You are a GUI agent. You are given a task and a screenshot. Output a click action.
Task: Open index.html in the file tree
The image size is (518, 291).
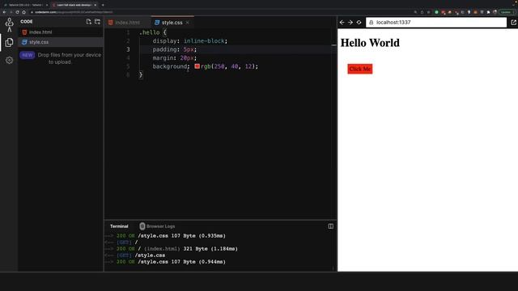click(x=61, y=32)
